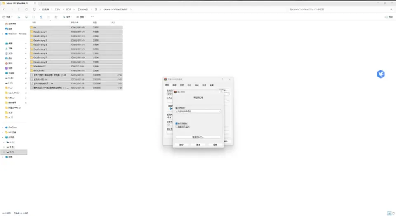This screenshot has height=216, width=396.
Task: Select 此电脑 This PC in sidebar tree
Action: tap(10, 137)
